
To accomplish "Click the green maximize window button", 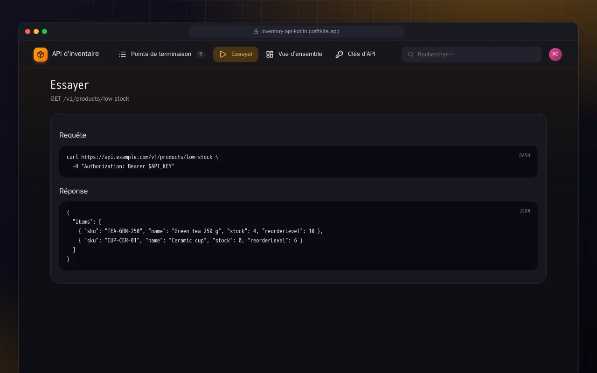I will pos(45,32).
